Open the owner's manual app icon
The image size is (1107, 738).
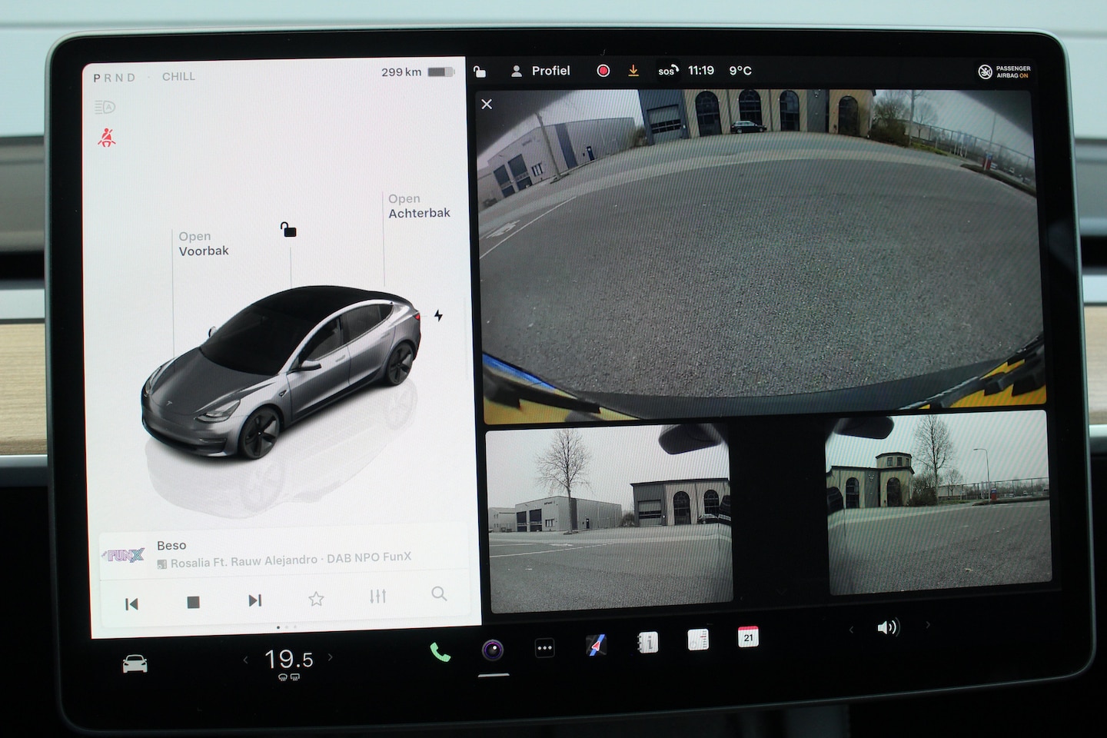(647, 642)
